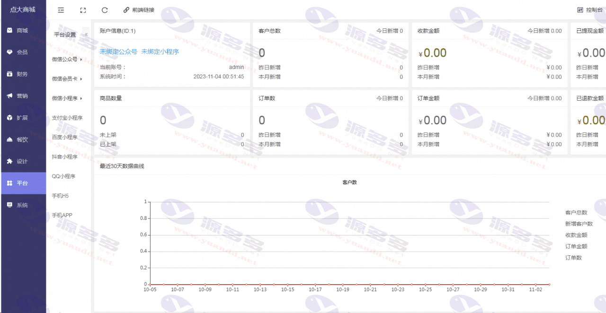
Task: Click the 未上架 count row
Action: click(x=172, y=135)
